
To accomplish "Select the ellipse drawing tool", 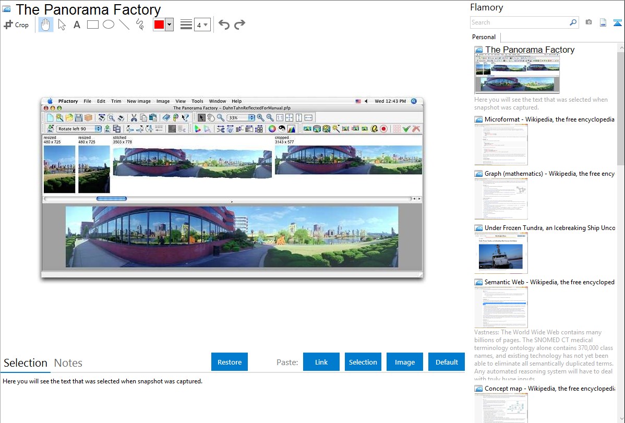I will (x=109, y=25).
